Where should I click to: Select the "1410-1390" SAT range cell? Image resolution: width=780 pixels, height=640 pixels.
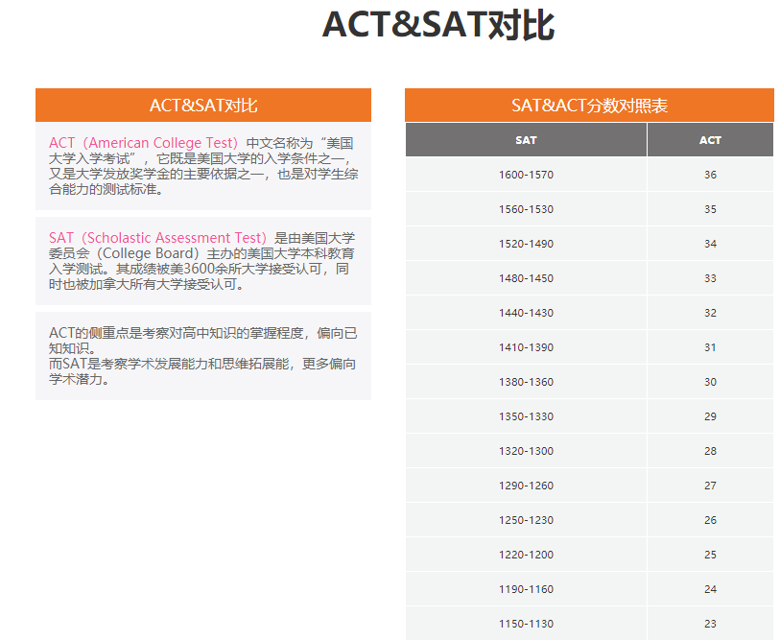point(526,347)
